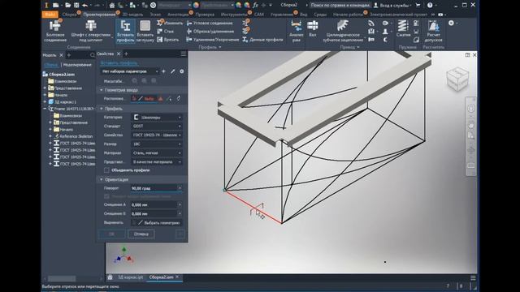Switch to the 3D-модель ribbon tab
The image size is (520, 292).
(x=132, y=15)
